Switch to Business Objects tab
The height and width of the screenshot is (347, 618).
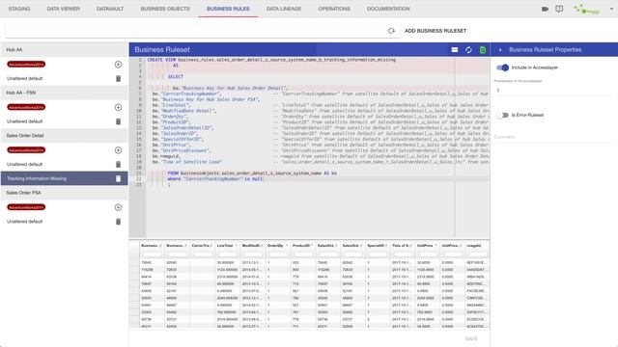pyautogui.click(x=165, y=9)
